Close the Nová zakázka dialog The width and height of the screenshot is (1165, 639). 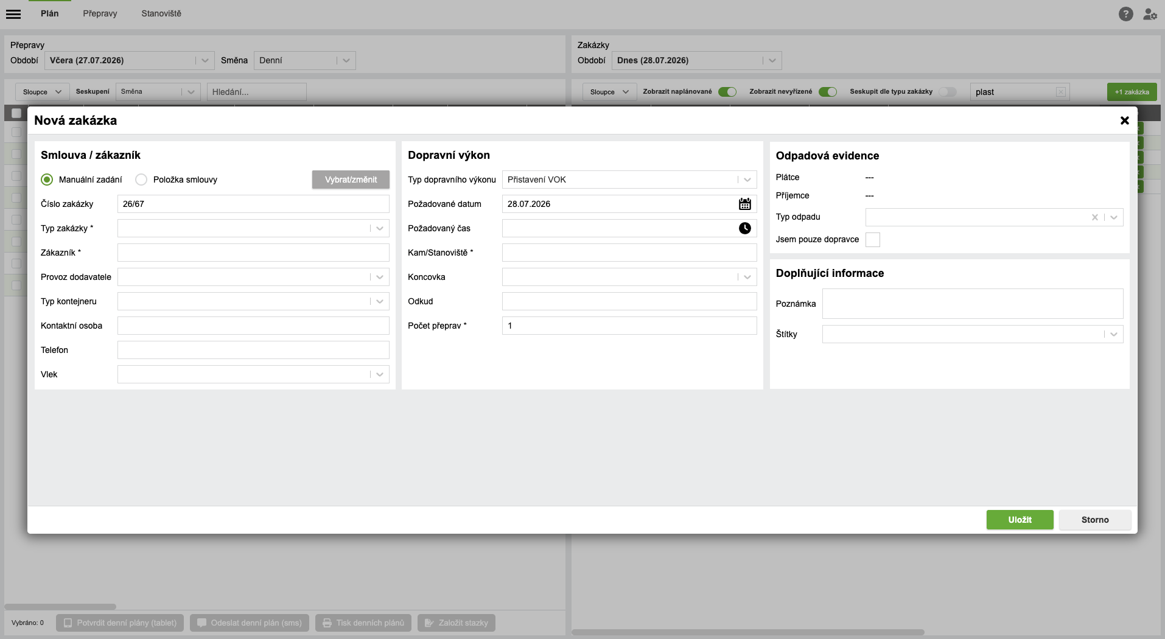pos(1124,120)
